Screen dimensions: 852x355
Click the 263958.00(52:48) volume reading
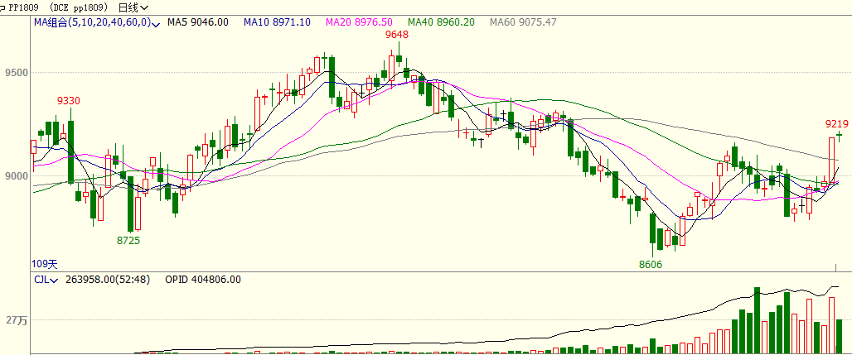pos(108,280)
